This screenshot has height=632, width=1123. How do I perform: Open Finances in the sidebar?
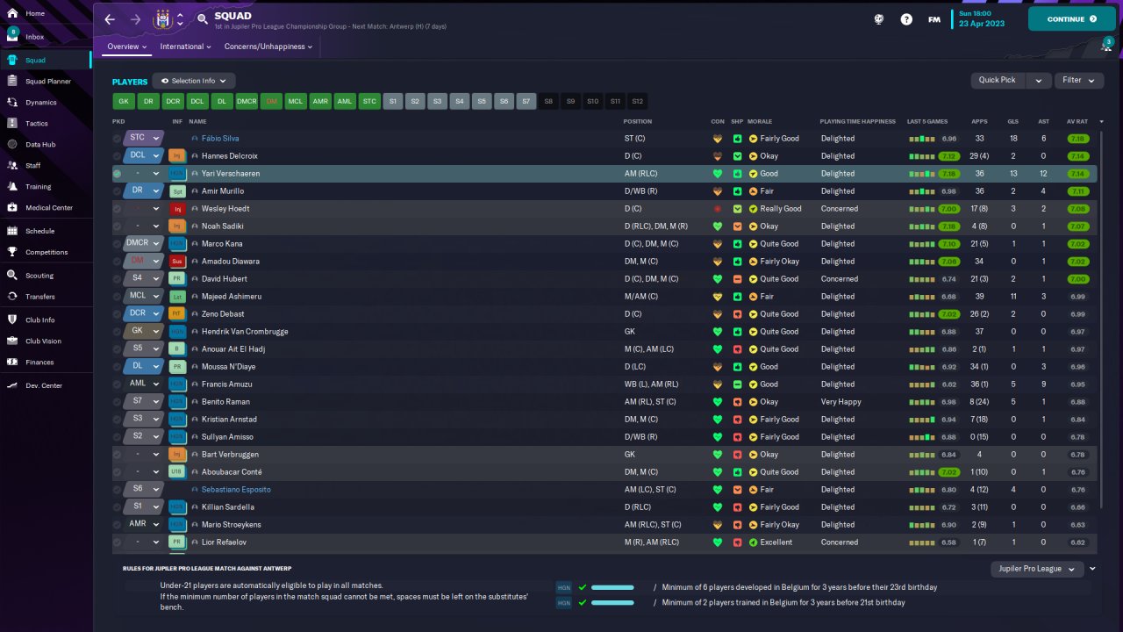coord(39,362)
